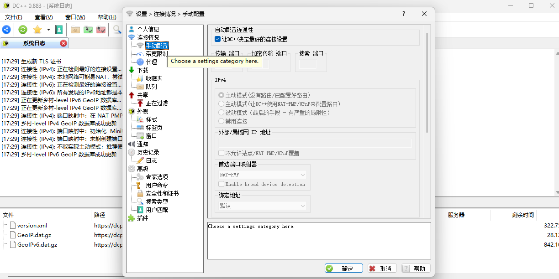Click the blue share/reconnect toolbar icon
Viewport: 559px width, 279px height.
pos(6,30)
